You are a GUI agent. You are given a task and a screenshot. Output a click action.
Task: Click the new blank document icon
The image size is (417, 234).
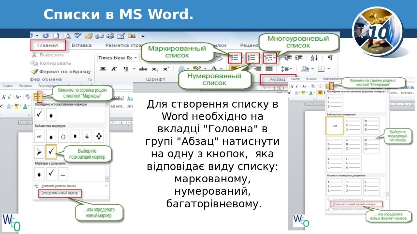[56, 36]
